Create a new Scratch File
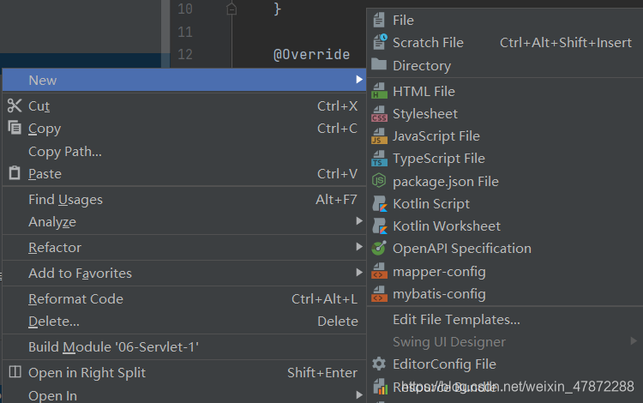 [x=505, y=43]
